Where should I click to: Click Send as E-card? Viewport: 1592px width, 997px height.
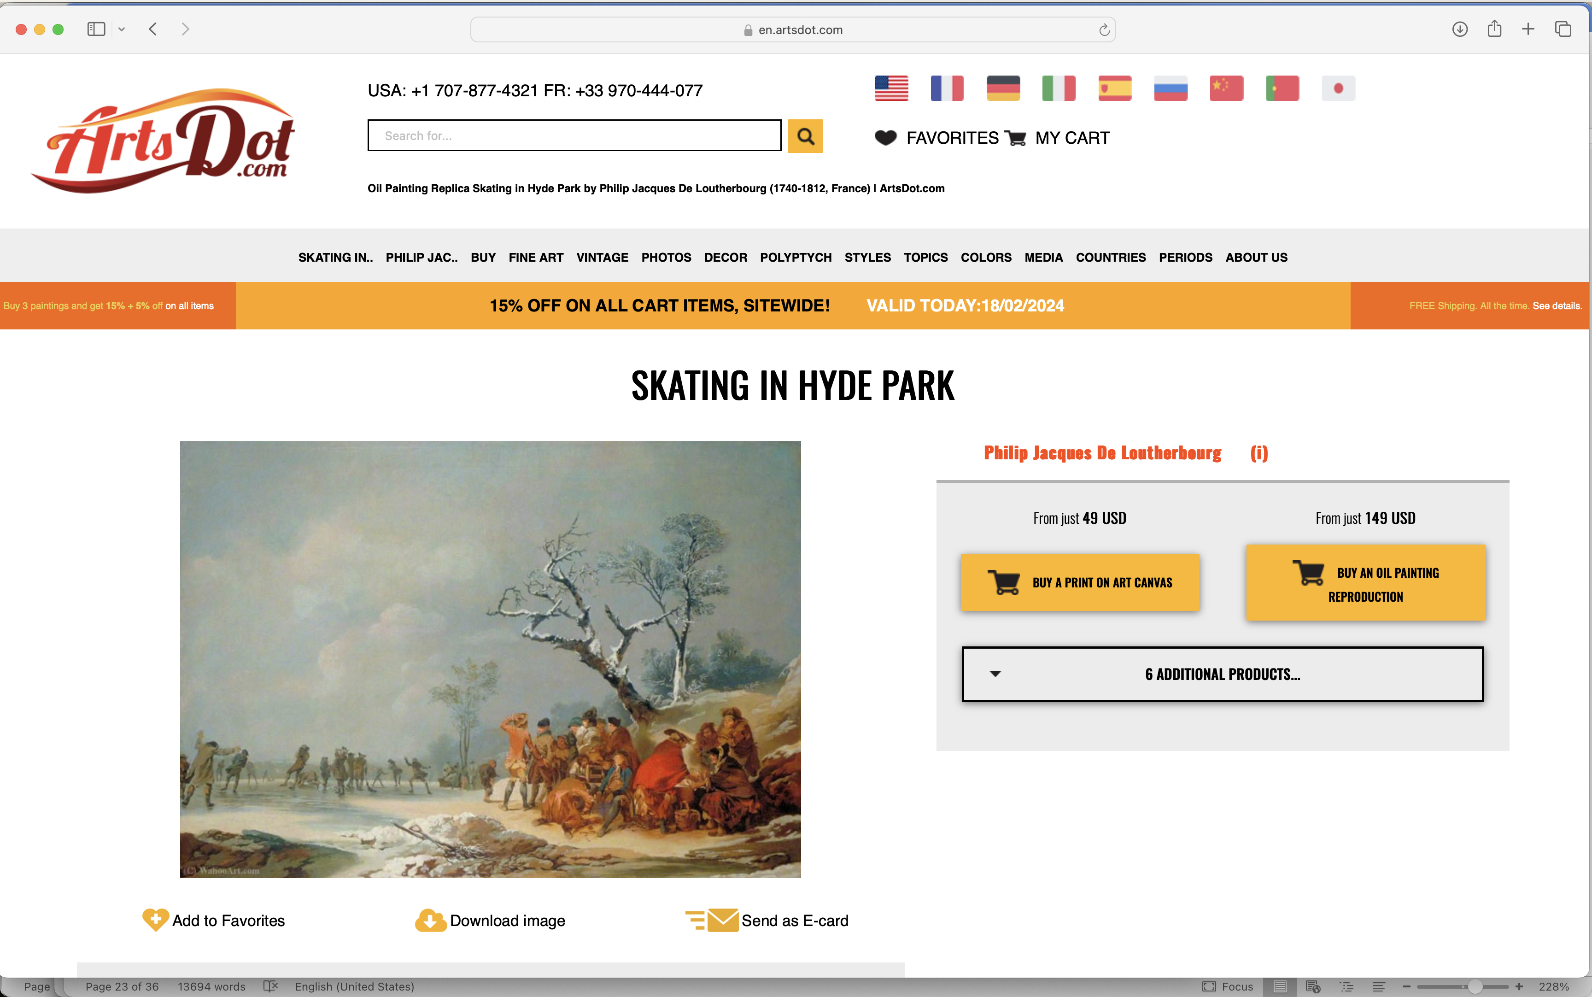(x=767, y=921)
